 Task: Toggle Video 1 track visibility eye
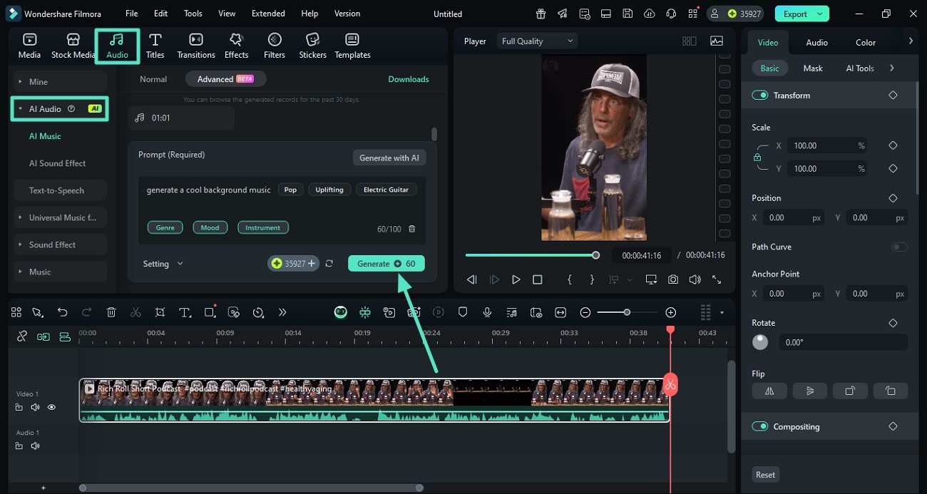(51, 407)
